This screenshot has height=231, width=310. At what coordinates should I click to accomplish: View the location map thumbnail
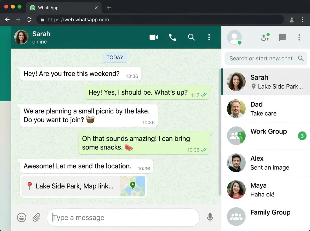click(133, 186)
